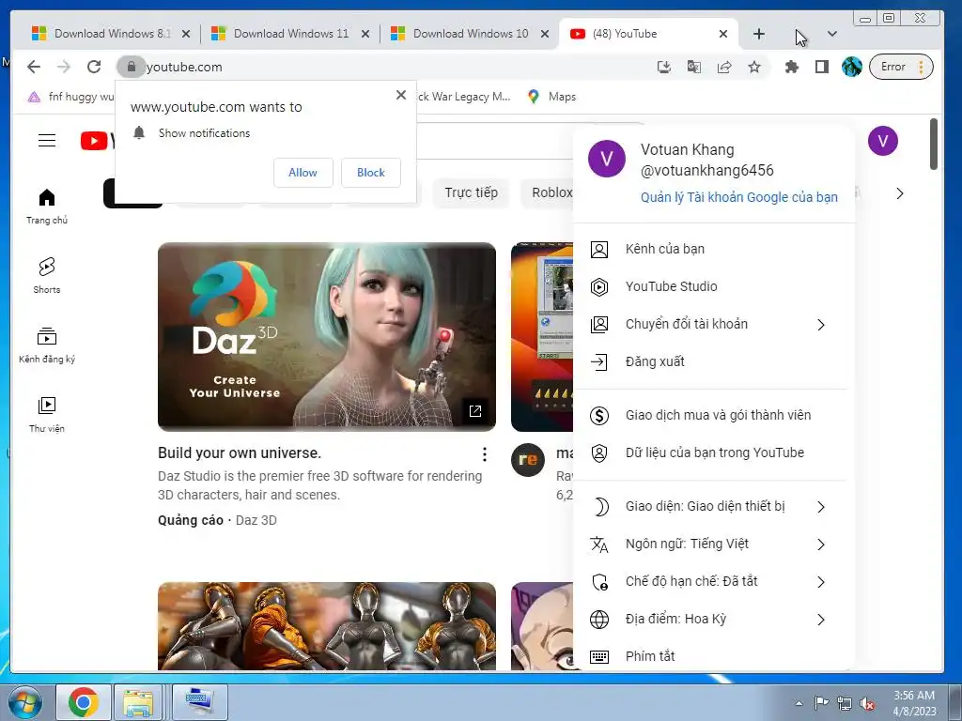Click the external link icon on Daz thumbnail
This screenshot has width=962, height=721.
coord(474,411)
